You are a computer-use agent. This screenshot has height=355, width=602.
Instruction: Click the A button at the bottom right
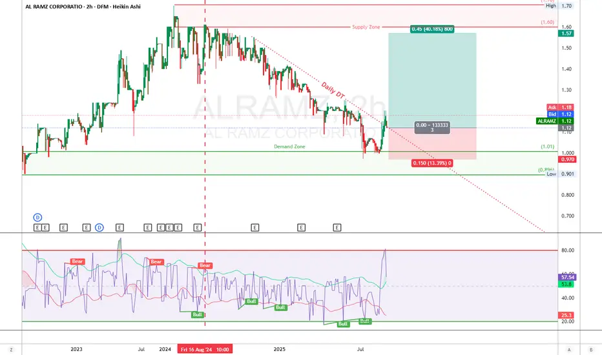(569, 350)
